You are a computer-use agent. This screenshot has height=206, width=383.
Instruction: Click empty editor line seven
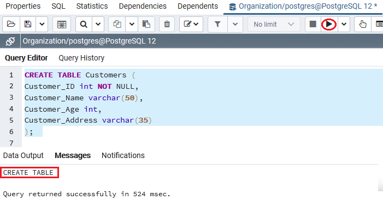202,143
